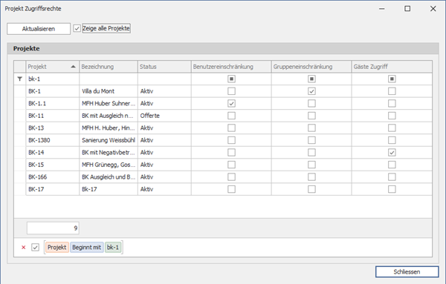Click the row count field showing 9
Image resolution: width=446 pixels, height=284 pixels.
53,228
